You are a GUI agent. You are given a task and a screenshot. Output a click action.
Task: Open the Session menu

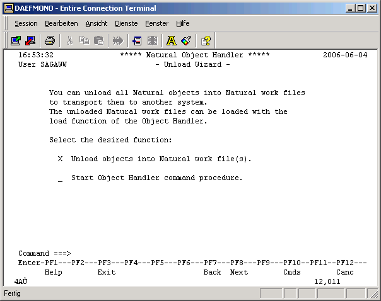[26, 23]
